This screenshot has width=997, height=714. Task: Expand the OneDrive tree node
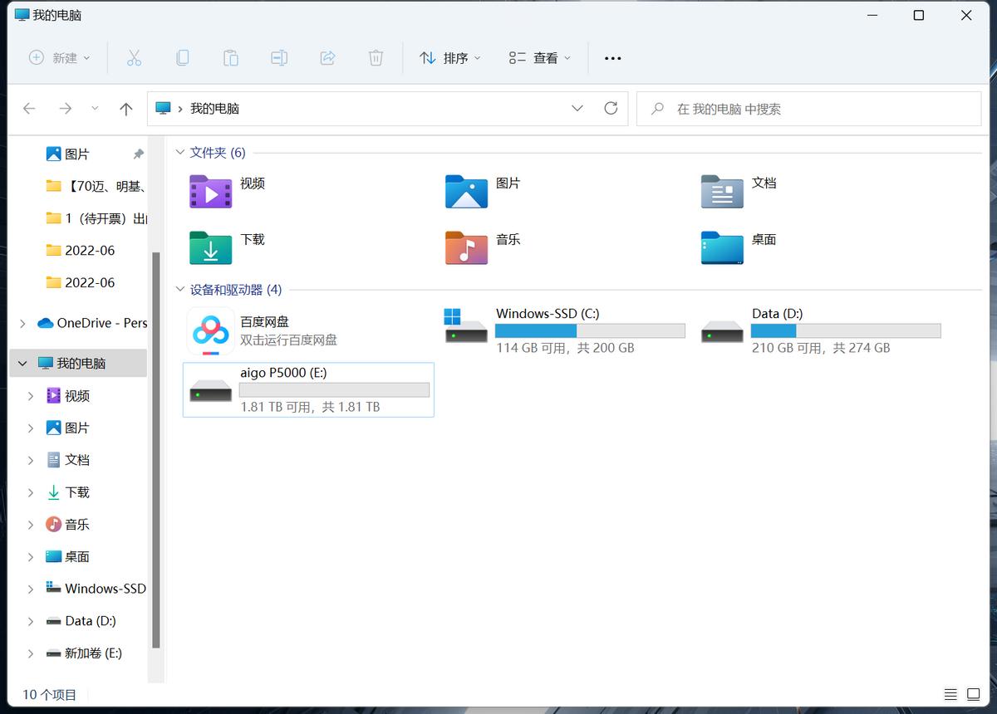tap(22, 323)
